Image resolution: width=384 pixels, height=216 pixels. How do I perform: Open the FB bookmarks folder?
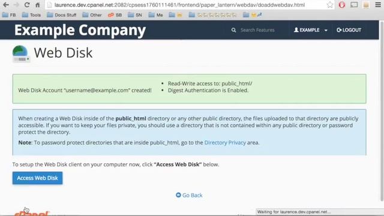pyautogui.click(x=9, y=15)
